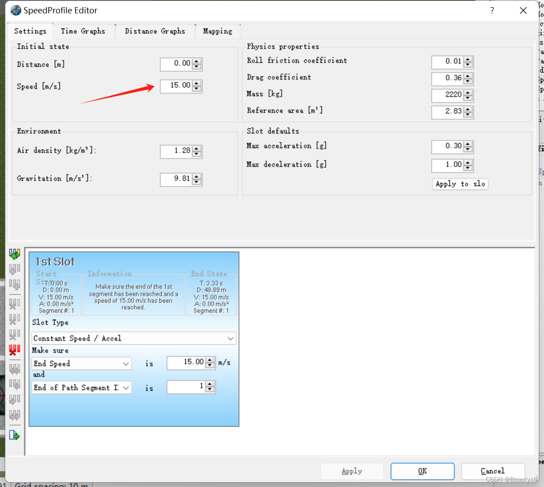The image size is (544, 487).
Task: Increase Max acceleration with up arrow
Action: 468,144
